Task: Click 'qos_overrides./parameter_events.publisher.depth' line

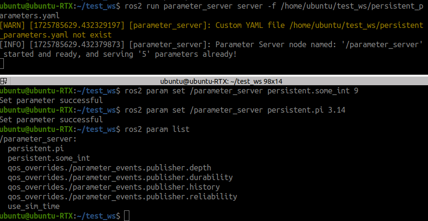Action: (109, 168)
